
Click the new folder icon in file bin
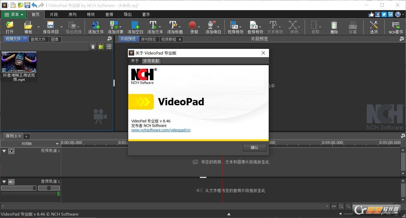click(x=101, y=47)
